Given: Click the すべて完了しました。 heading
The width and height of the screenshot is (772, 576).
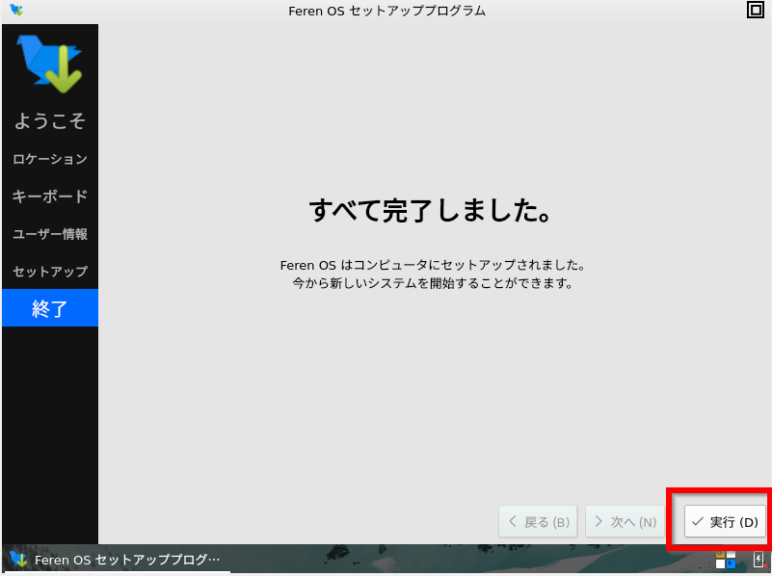Looking at the screenshot, I should [430, 210].
